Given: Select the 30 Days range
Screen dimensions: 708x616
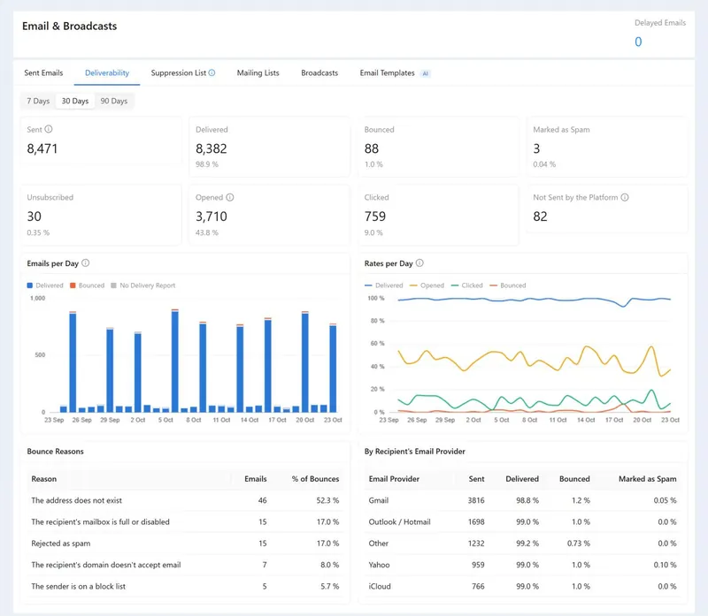Looking at the screenshot, I should click(75, 101).
